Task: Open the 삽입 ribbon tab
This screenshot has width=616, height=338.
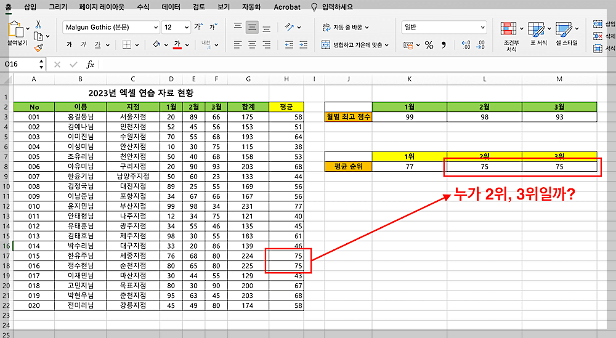Action: pyautogui.click(x=30, y=7)
